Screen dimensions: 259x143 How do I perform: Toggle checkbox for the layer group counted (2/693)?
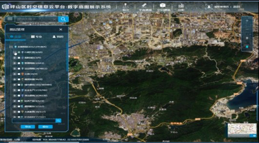19,63
